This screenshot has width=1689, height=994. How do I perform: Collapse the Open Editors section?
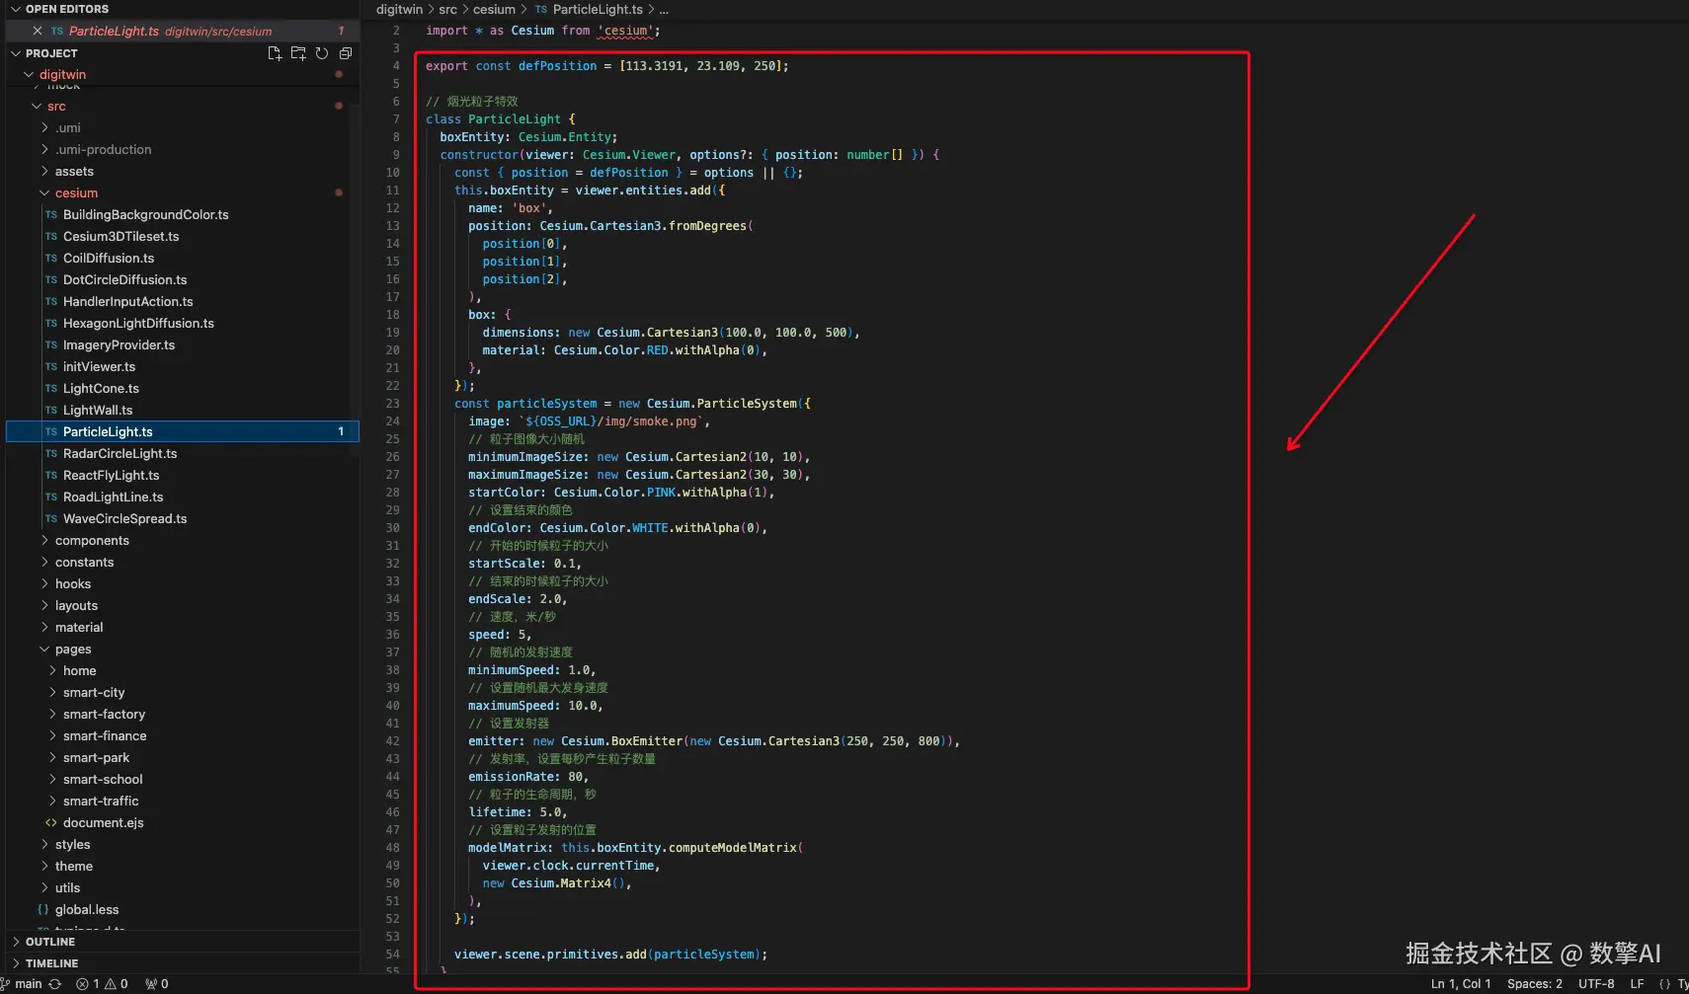[16, 9]
